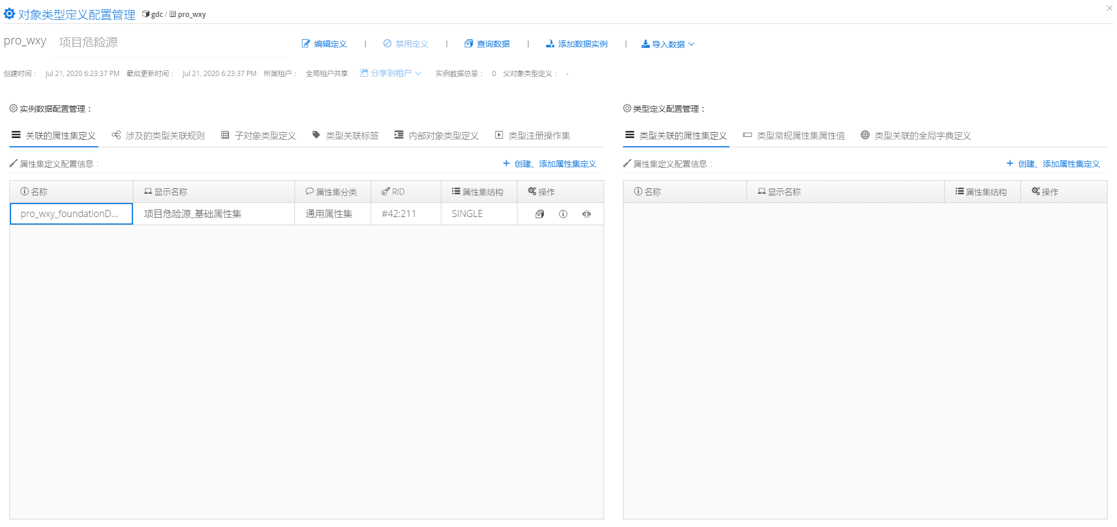Close the panel with the top-right X

1109,8
